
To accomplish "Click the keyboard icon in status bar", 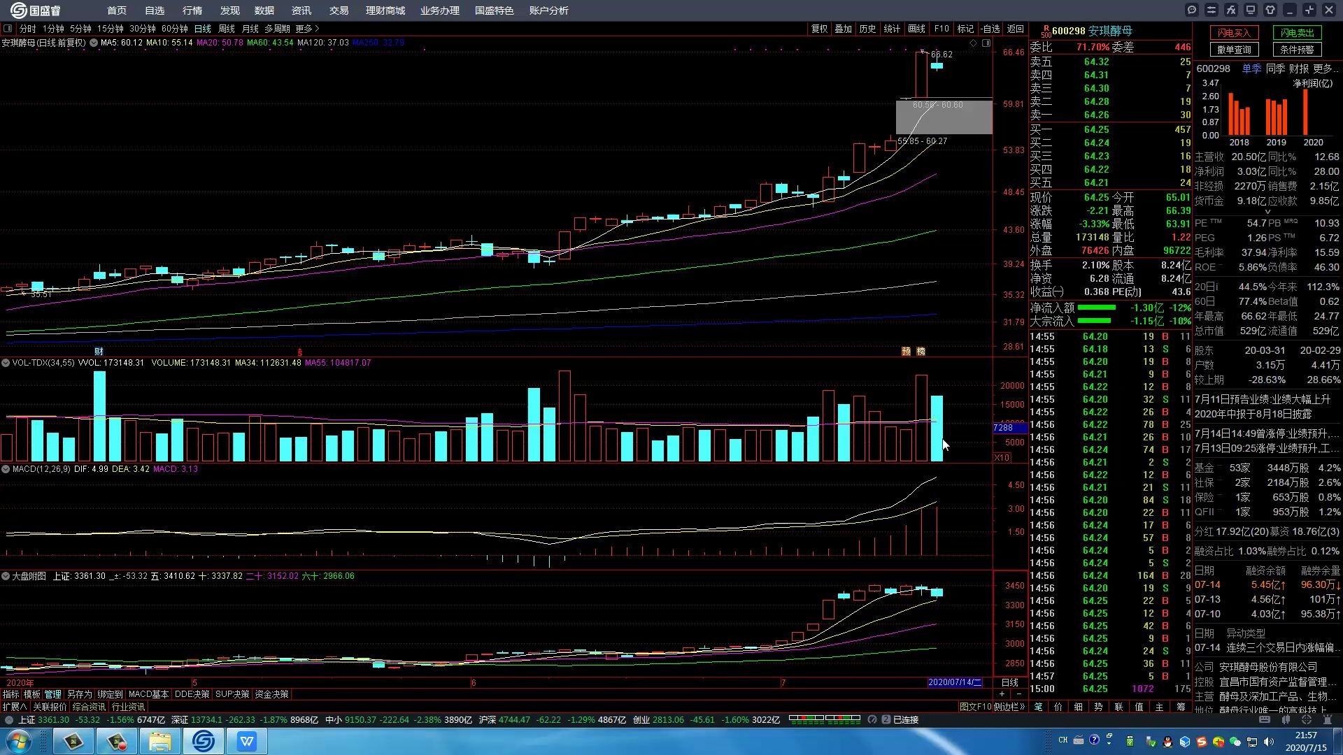I will click(1264, 719).
